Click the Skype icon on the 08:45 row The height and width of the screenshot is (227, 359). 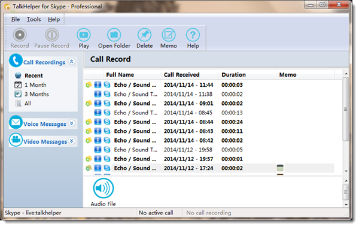tap(107, 113)
